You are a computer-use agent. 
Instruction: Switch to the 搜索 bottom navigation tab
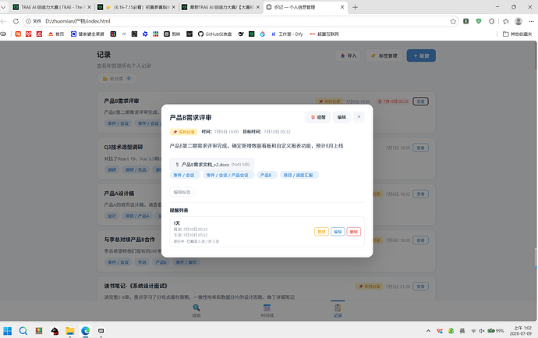click(x=196, y=311)
